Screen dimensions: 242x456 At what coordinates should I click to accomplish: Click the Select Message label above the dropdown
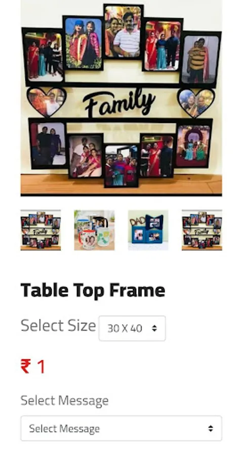[64, 401]
